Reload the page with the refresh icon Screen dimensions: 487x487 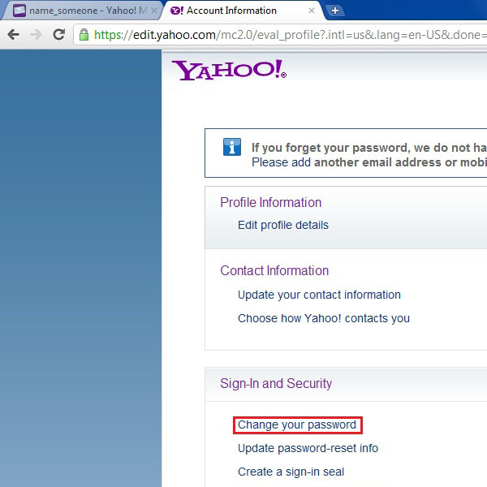[59, 34]
